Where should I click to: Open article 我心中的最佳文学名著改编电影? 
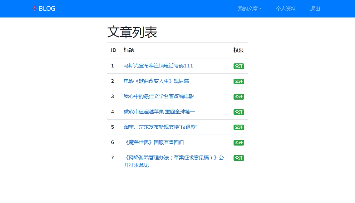[x=159, y=97]
